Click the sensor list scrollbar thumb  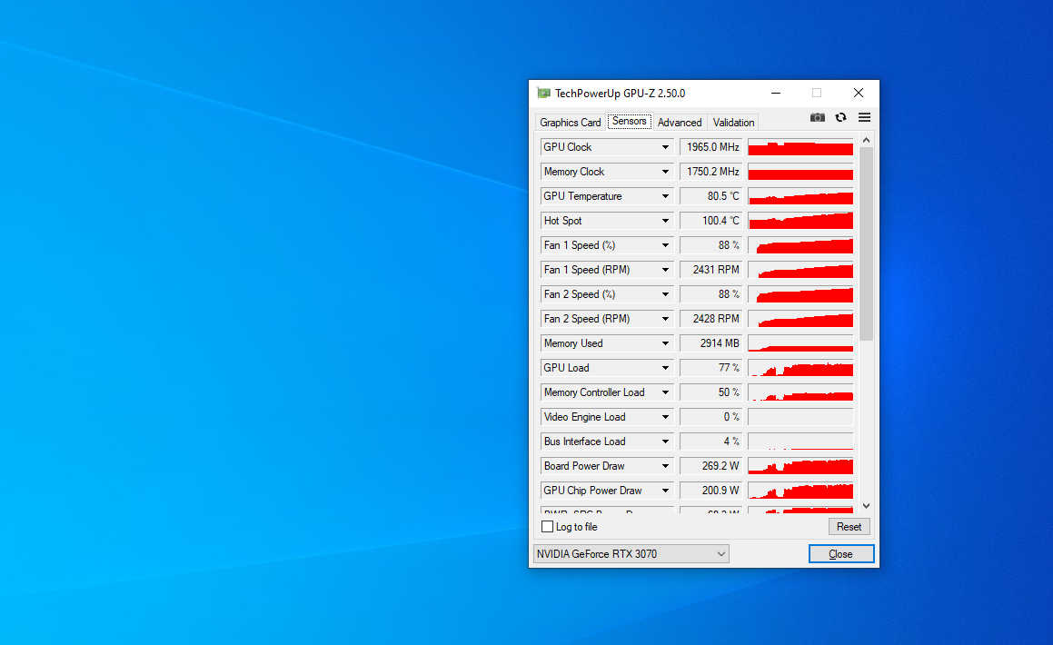click(867, 243)
